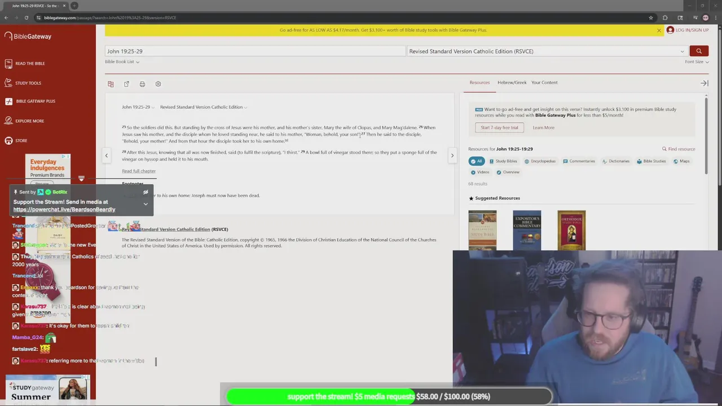Filter resources by Maps
The width and height of the screenshot is (722, 406).
click(681, 161)
